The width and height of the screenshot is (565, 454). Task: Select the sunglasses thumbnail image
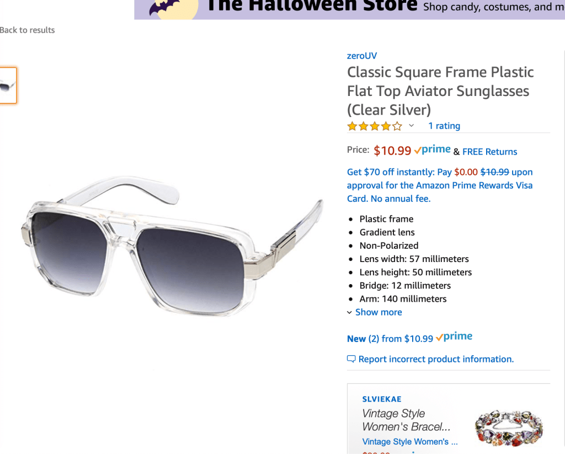tap(8, 86)
